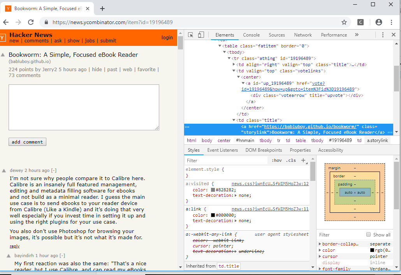401x275 pixels.
Task: Click into the comment text area
Action: click(x=84, y=107)
